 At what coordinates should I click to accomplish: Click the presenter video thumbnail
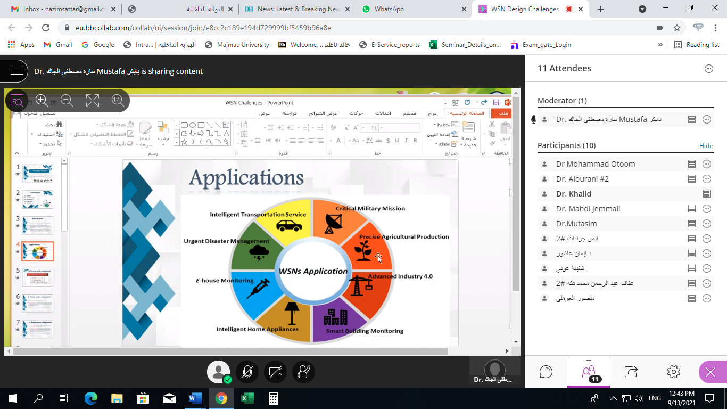[x=495, y=371]
